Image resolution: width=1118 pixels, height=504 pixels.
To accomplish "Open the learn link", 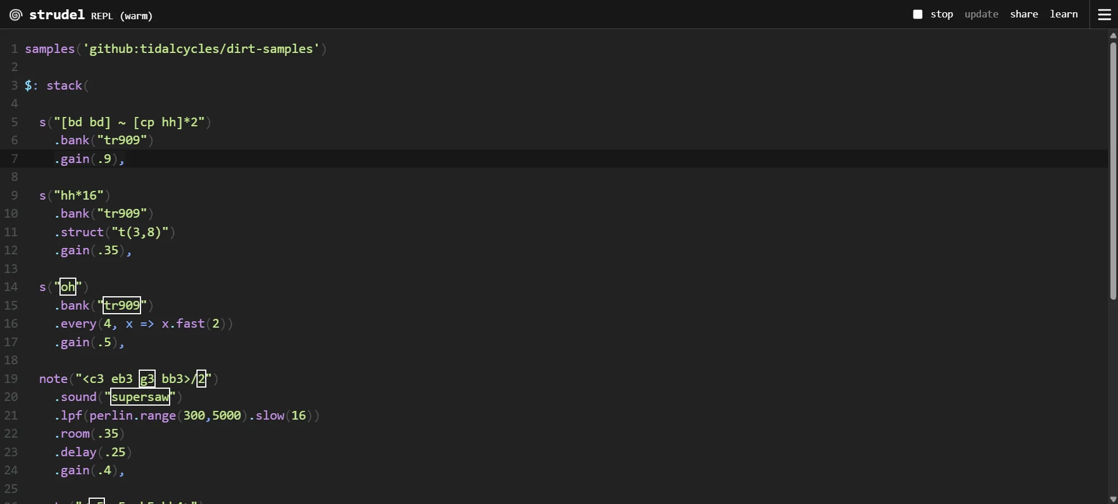I will coord(1064,15).
